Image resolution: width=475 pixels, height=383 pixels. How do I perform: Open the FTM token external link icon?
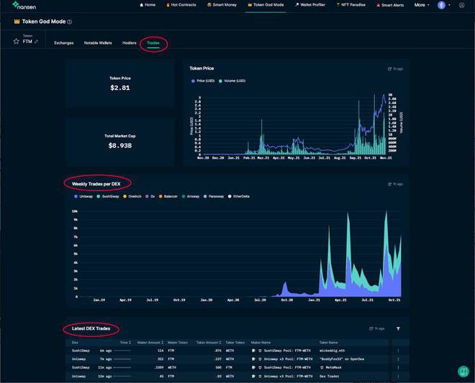coord(37,42)
